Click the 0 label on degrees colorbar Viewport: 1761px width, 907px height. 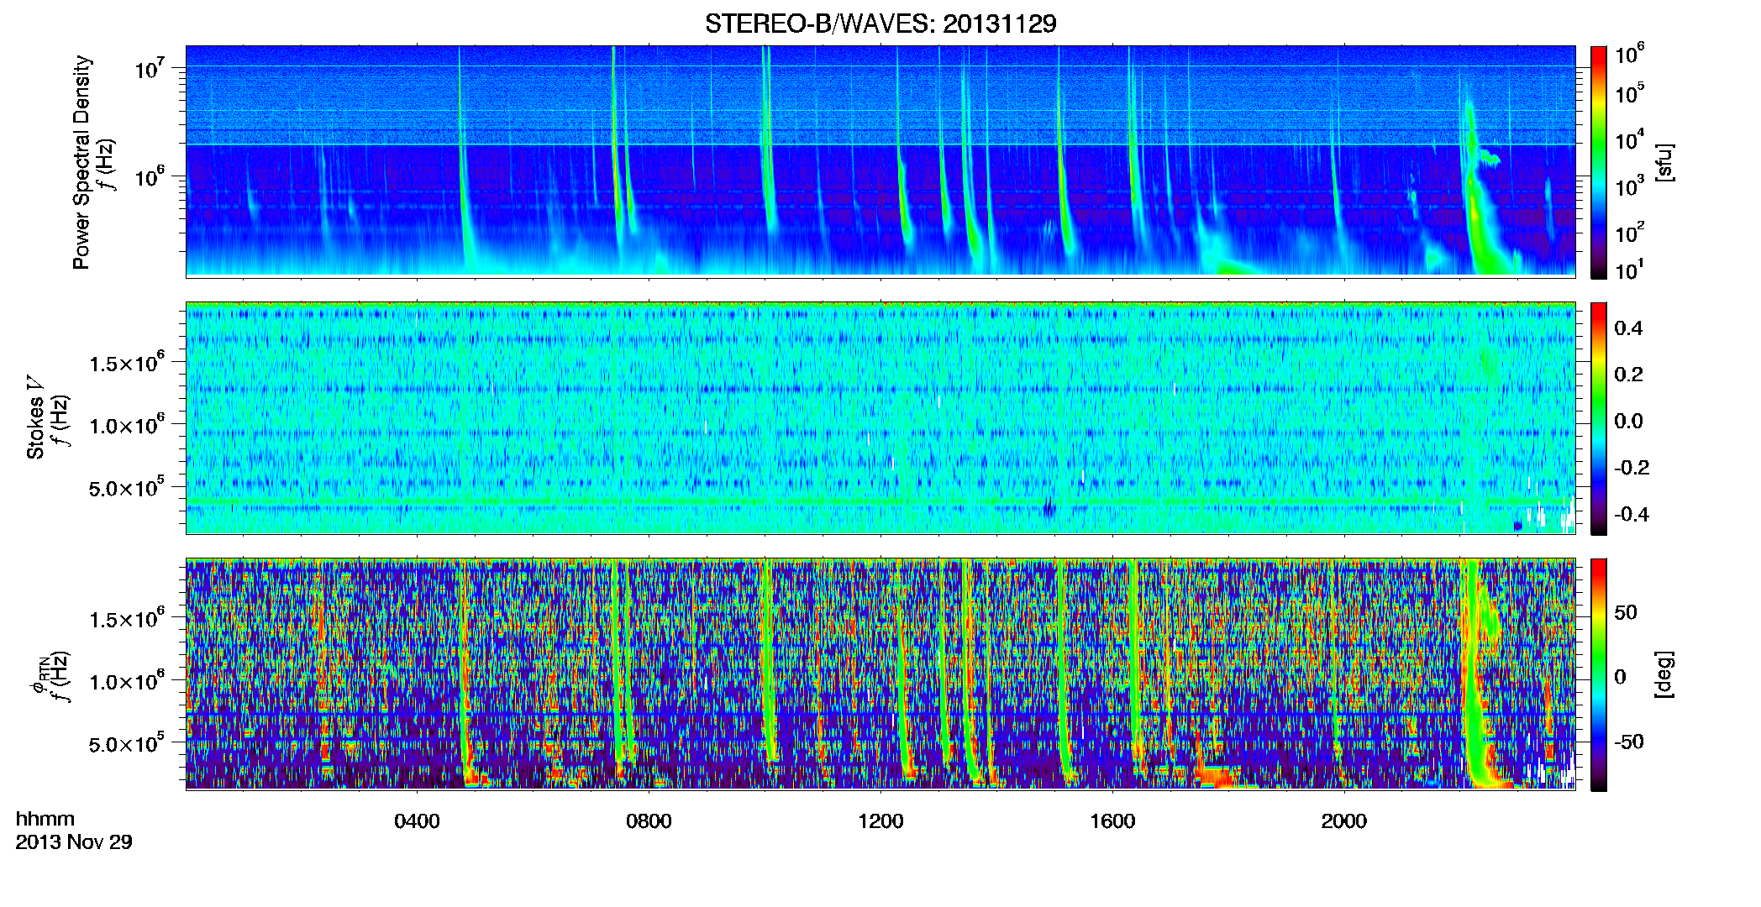click(x=1621, y=677)
